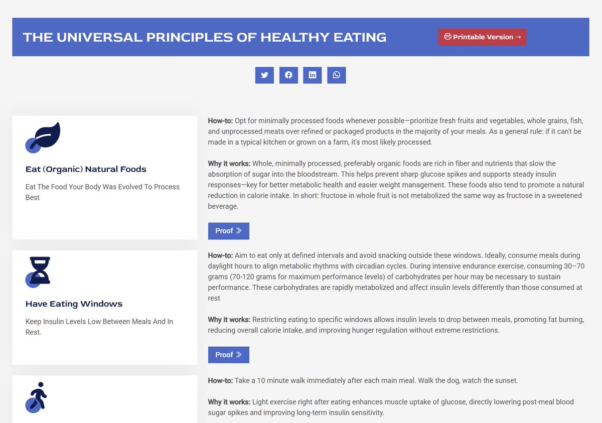Click the first How-to paragraph about processed foods
602x423 pixels.
coord(395,131)
